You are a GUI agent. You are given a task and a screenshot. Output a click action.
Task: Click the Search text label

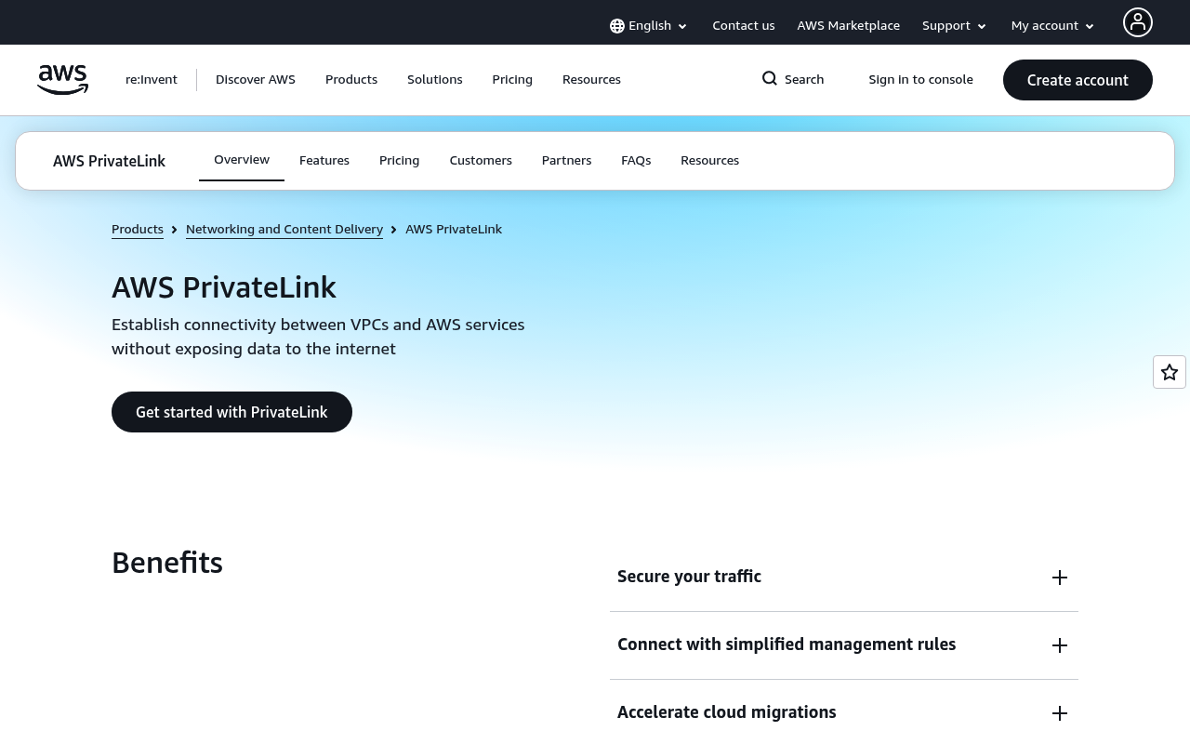tap(804, 80)
